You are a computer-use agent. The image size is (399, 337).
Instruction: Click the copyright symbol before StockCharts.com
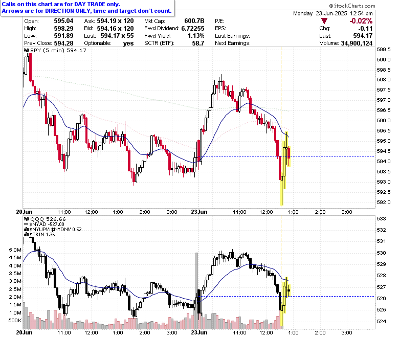pyautogui.click(x=331, y=6)
